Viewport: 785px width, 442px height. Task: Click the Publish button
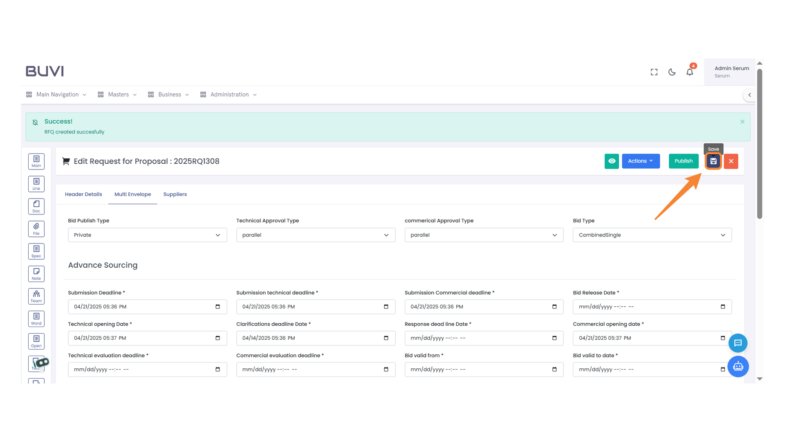[x=683, y=161]
